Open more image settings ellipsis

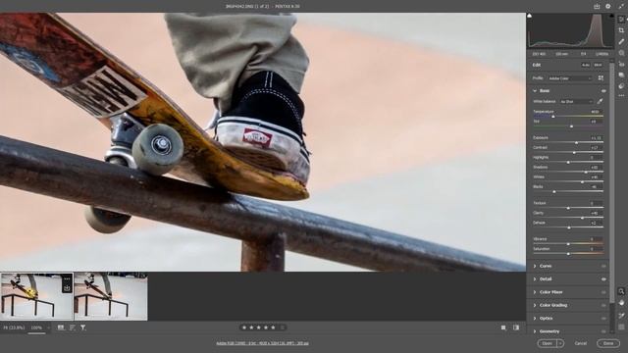coord(621,96)
